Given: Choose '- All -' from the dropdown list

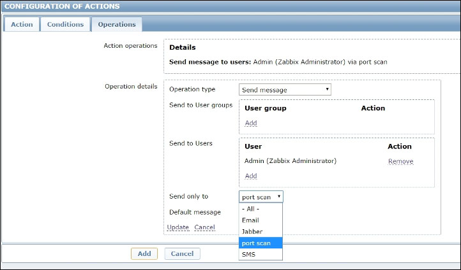Looking at the screenshot, I should (250, 208).
